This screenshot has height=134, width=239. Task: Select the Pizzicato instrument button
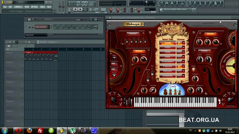point(168,66)
